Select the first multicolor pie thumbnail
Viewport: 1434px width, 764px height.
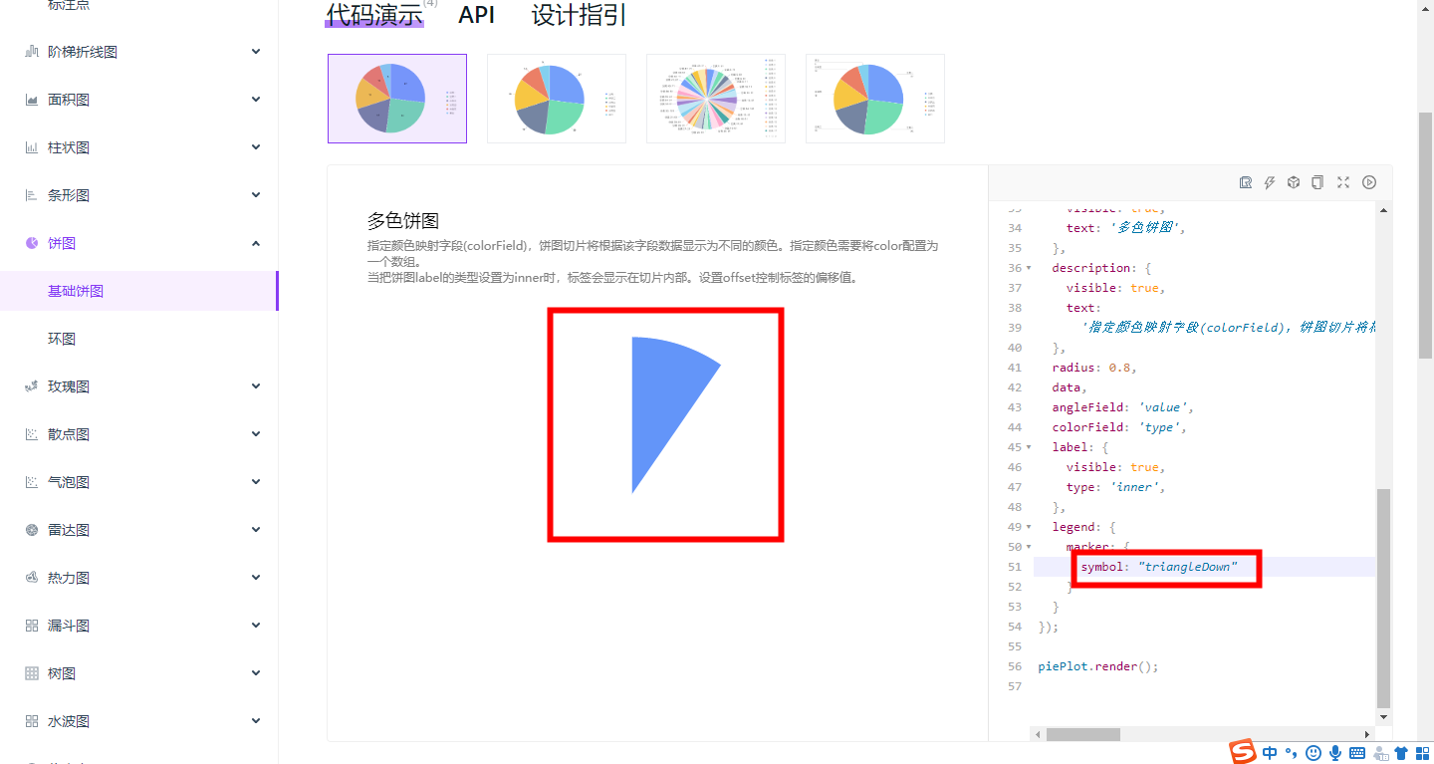[x=397, y=99]
